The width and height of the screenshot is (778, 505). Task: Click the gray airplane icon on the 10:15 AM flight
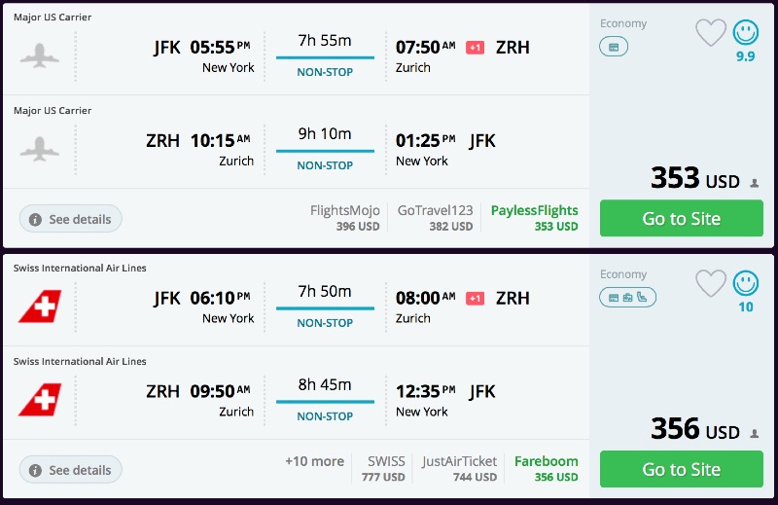pos(40,148)
